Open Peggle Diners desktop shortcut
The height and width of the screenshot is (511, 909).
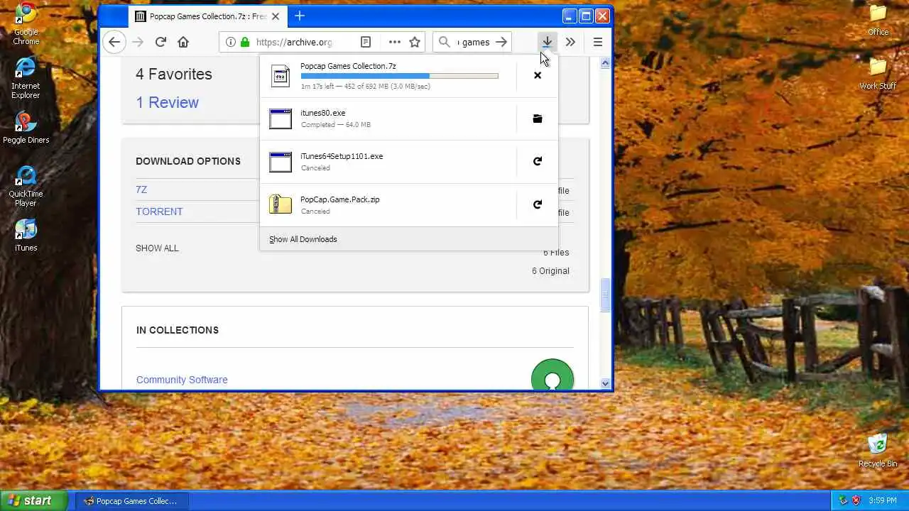[x=26, y=128]
